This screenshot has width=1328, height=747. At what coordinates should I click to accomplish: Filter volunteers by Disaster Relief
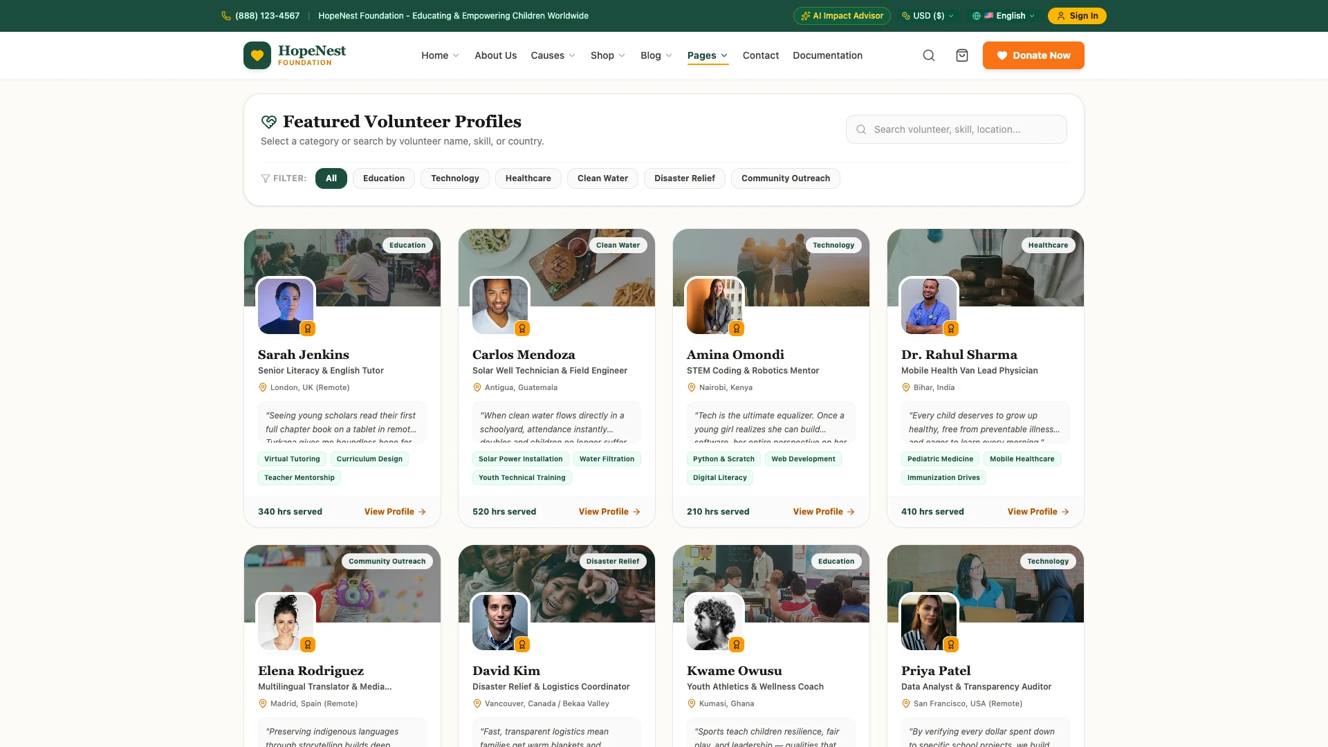pos(685,178)
